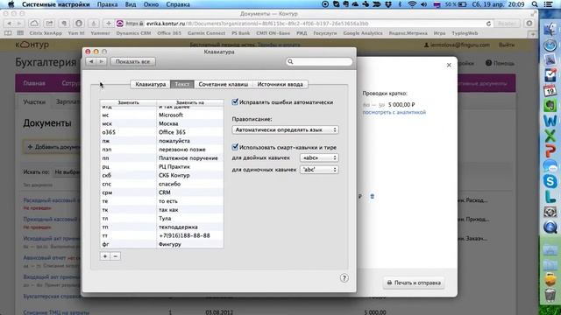Viewport: 561px width, 315px height.
Task: Launch Microsoft Excel from the Dock
Action: [x=550, y=136]
